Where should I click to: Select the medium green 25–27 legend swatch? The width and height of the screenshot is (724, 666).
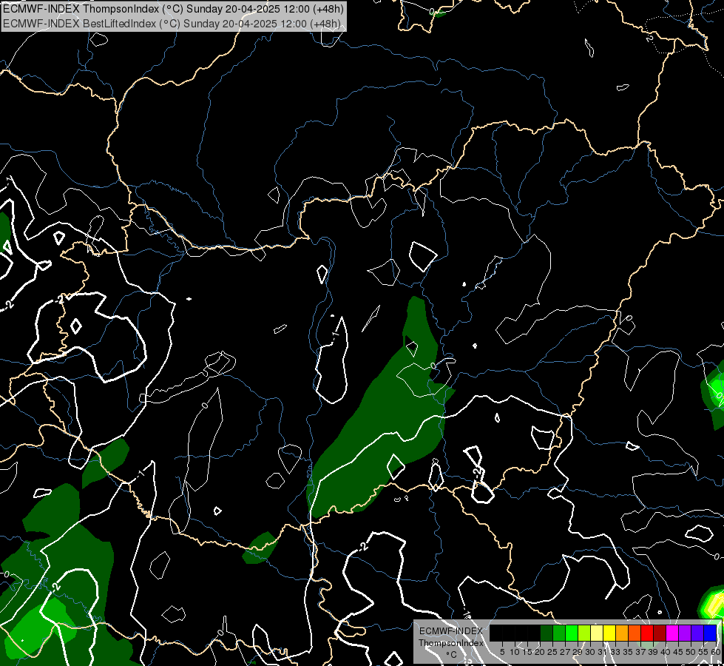click(x=559, y=633)
